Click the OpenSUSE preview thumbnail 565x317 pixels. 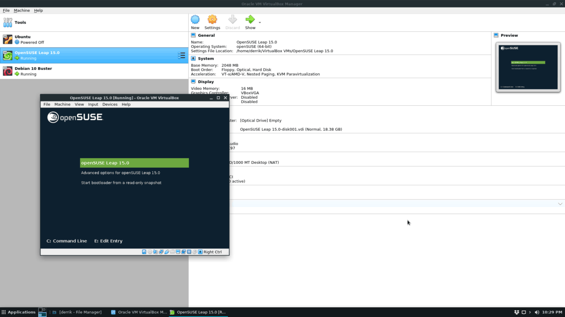[528, 67]
